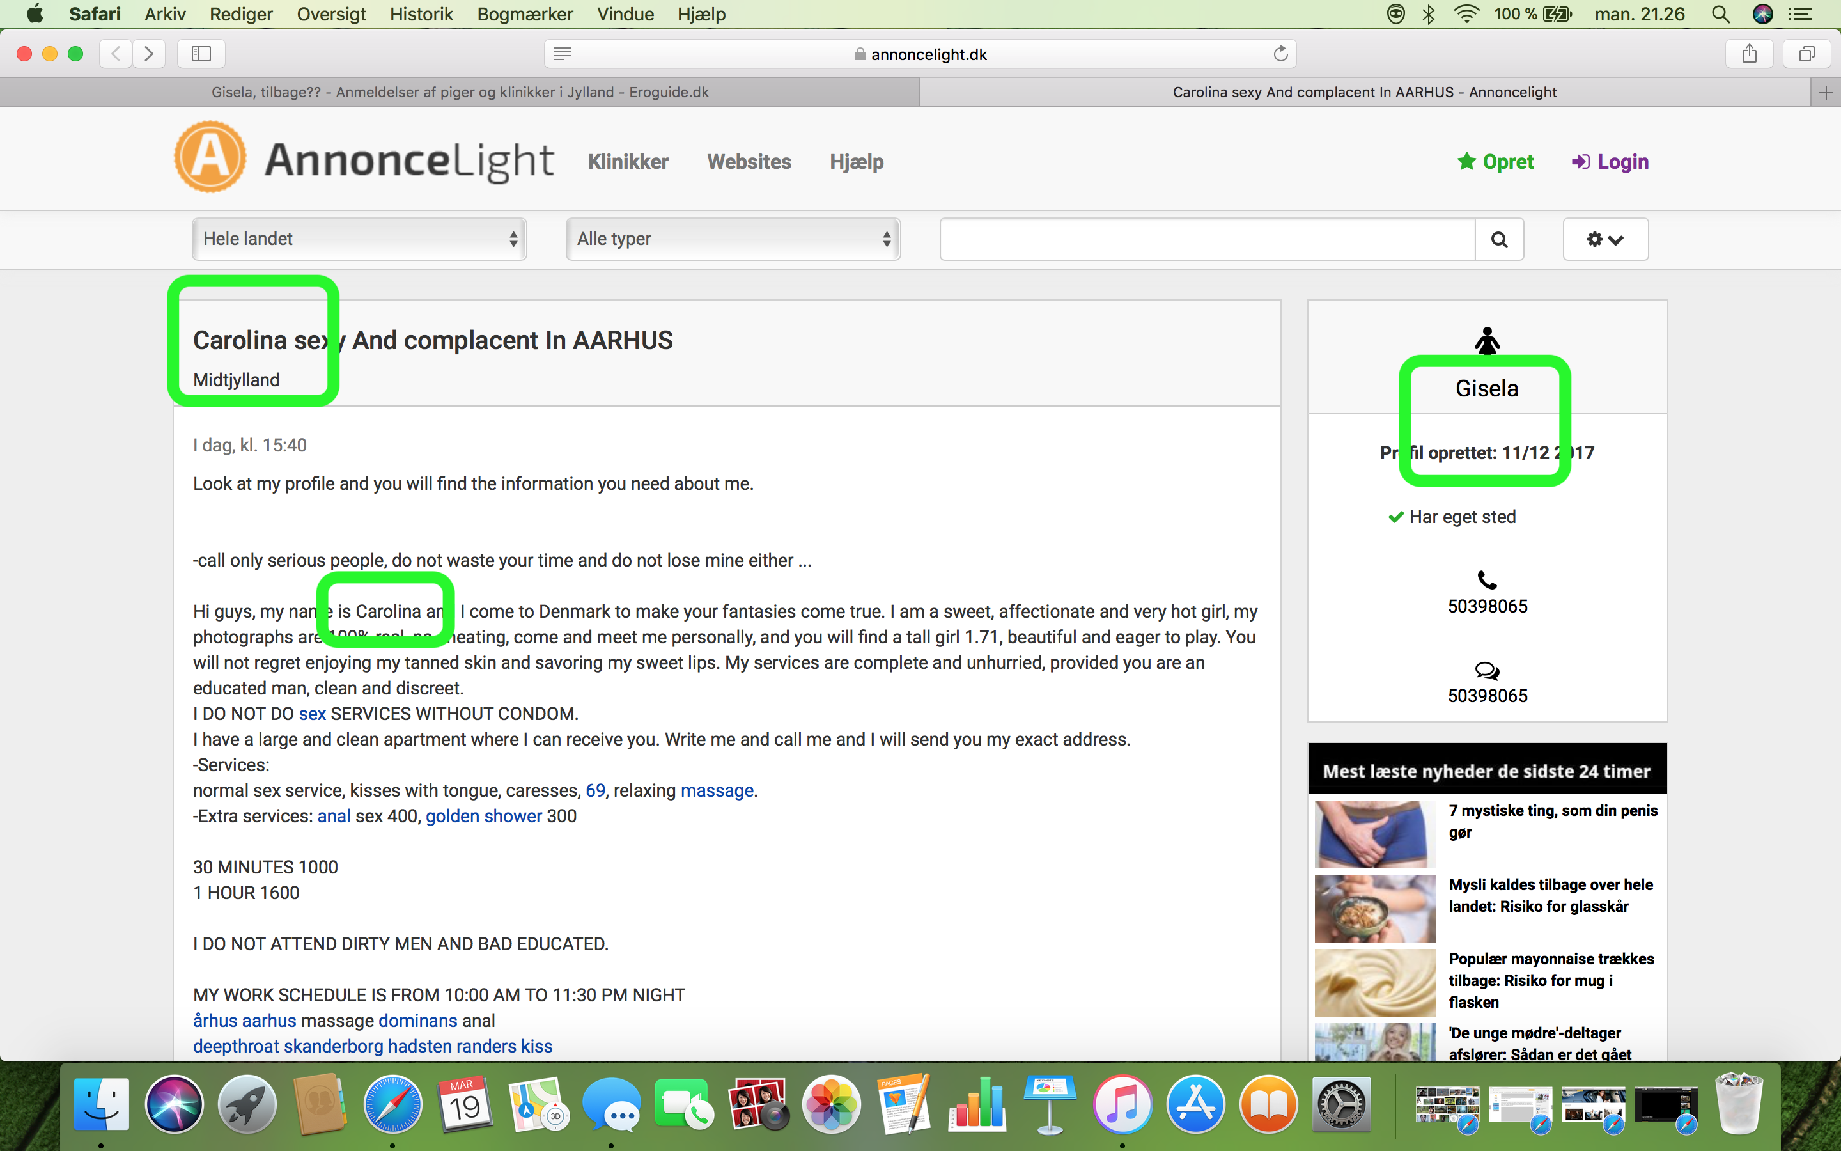This screenshot has width=1841, height=1151.
Task: Click the muesli bowl news thumbnail
Action: (1374, 908)
